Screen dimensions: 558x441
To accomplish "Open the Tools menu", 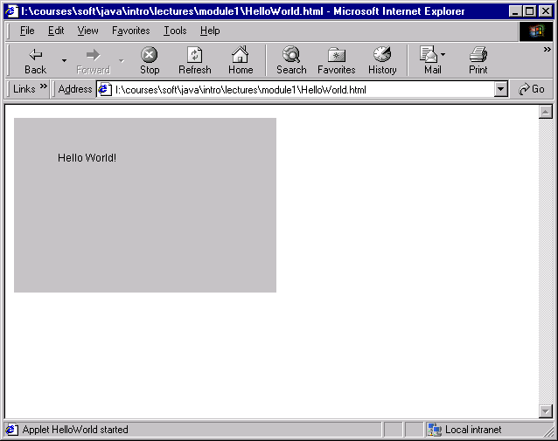I will [x=175, y=31].
